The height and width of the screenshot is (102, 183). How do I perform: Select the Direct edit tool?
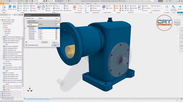66,8
